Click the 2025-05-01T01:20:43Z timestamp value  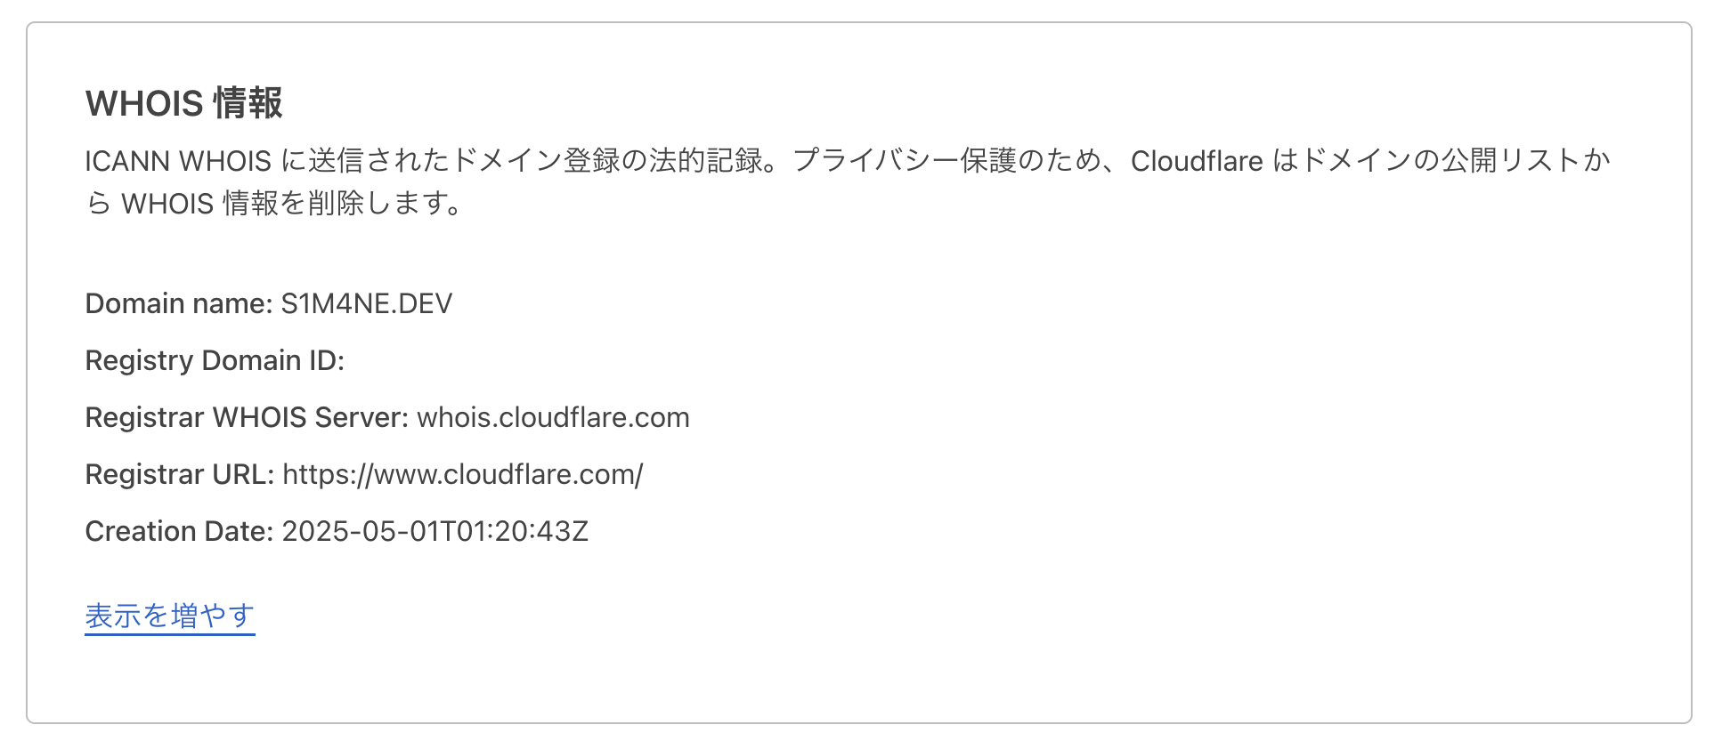(x=435, y=532)
